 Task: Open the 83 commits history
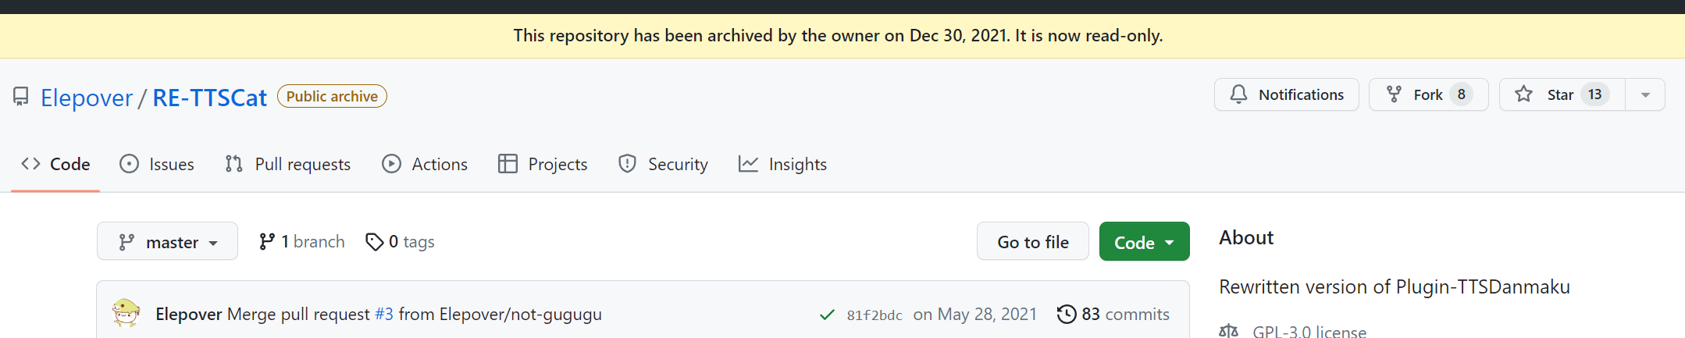(1113, 314)
